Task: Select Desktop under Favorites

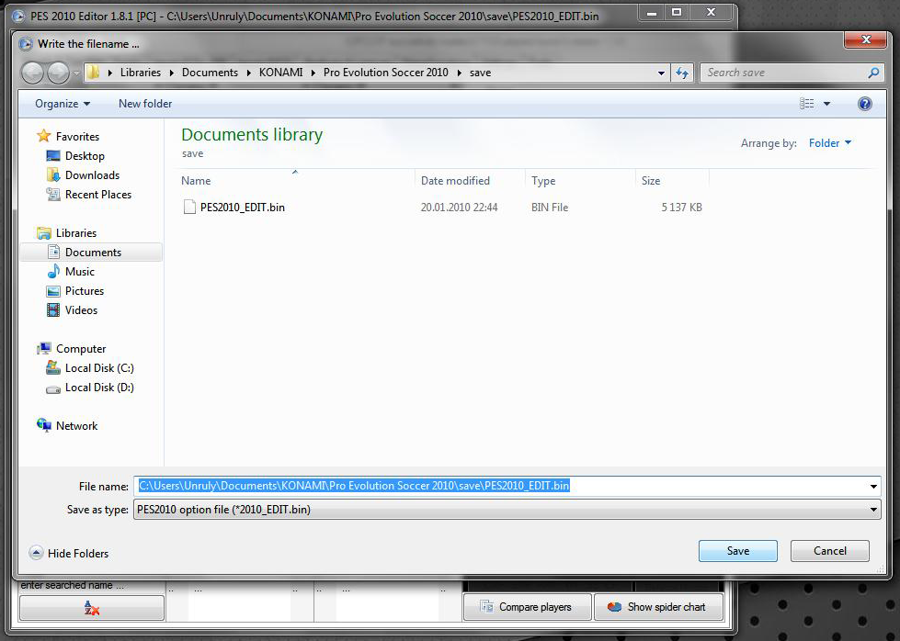Action: click(x=85, y=156)
